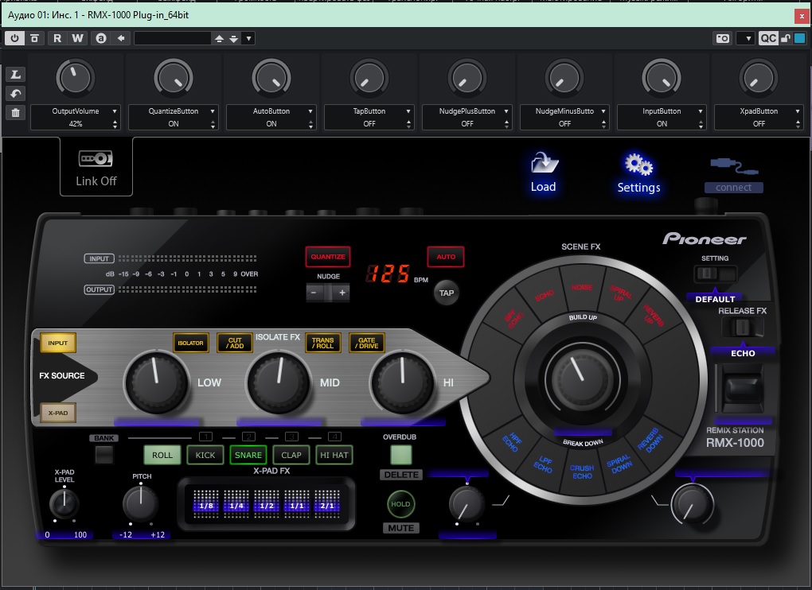
Task: Select the SNARE X-Pad FX
Action: [x=248, y=455]
